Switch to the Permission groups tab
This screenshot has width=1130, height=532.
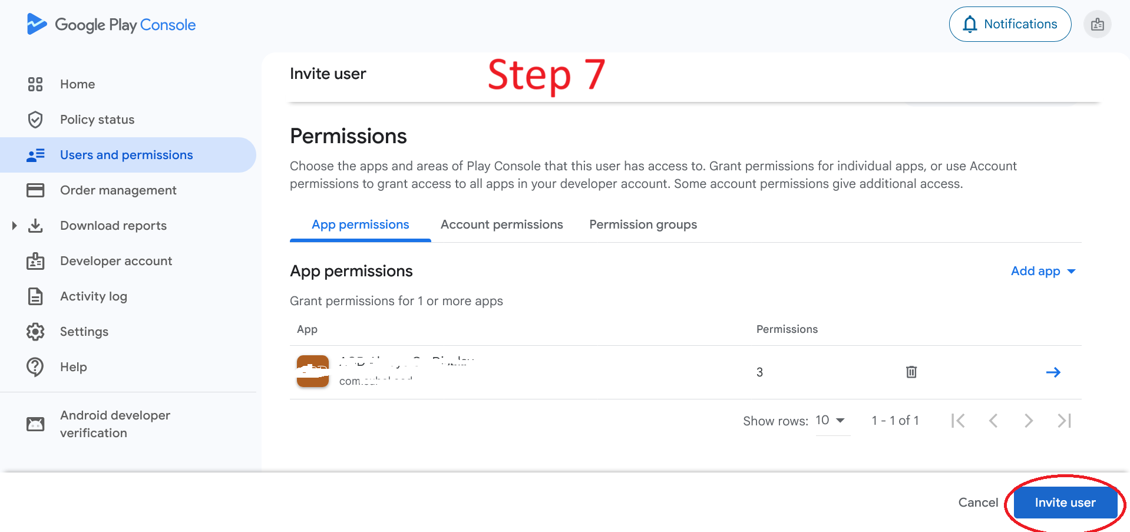(643, 224)
